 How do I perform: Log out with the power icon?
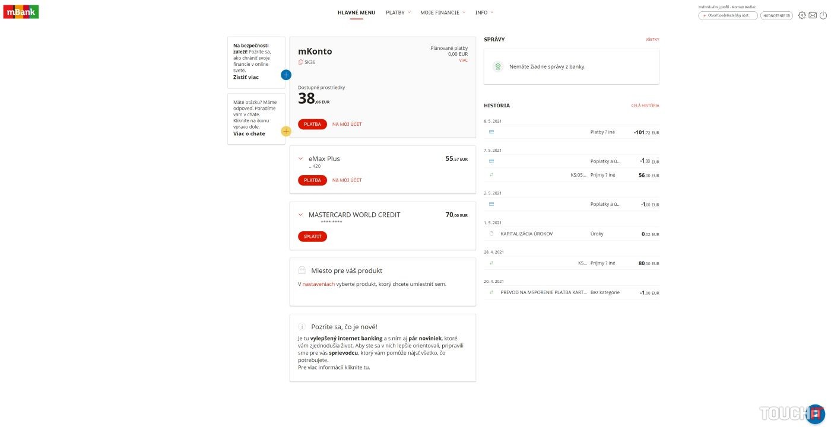coord(823,15)
